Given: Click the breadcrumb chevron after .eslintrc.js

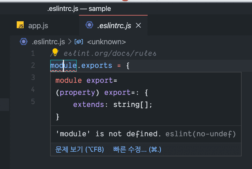Looking at the screenshot, I should pos(69,42).
